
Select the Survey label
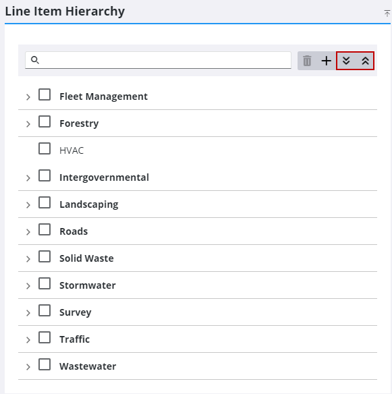[76, 312]
